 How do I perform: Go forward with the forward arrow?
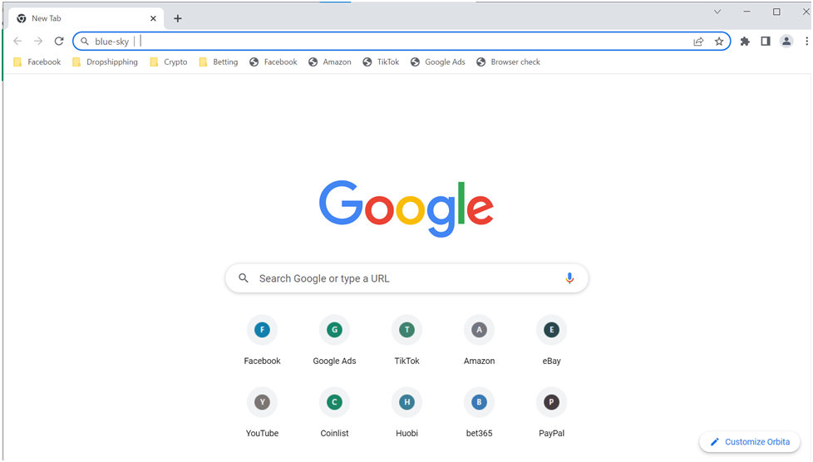click(x=38, y=41)
